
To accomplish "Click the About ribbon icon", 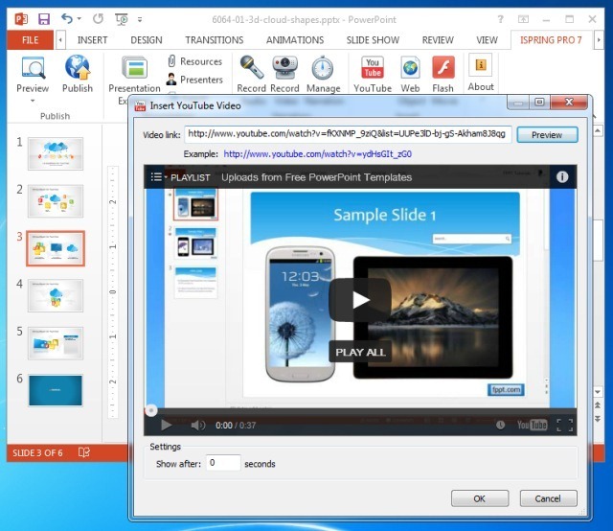I will (481, 65).
